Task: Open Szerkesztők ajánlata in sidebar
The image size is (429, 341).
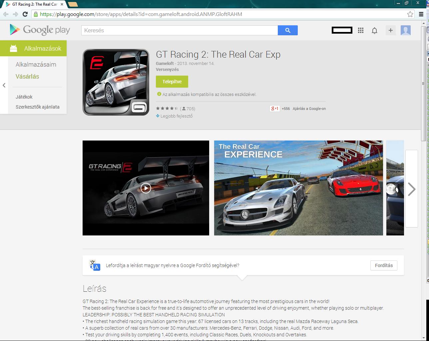Action: (x=38, y=107)
